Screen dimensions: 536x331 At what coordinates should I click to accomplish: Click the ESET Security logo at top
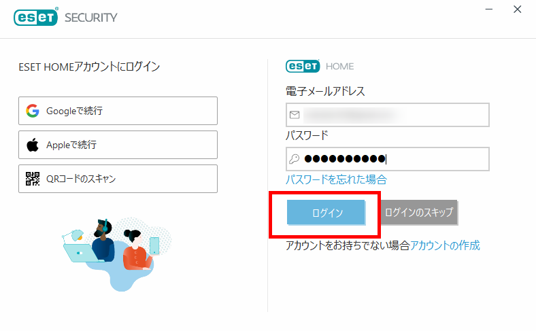(65, 17)
